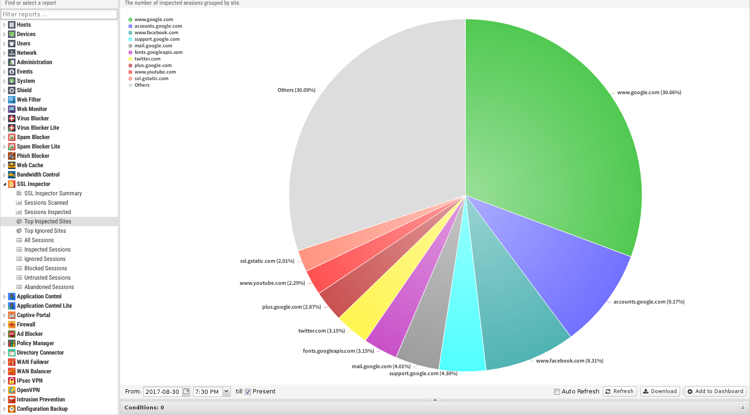Click the Ad Blocker app icon
Image resolution: width=750 pixels, height=415 pixels.
click(12, 334)
